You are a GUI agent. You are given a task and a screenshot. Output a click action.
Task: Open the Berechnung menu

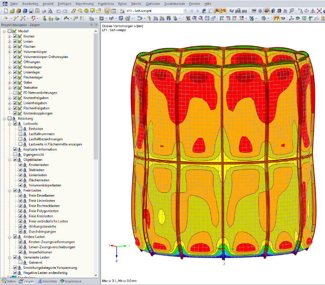pos(85,4)
